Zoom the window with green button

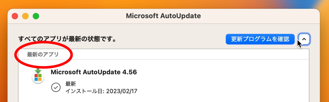36,16
